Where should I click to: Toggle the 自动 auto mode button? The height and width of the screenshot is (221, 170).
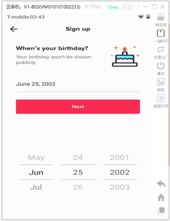(127, 7)
